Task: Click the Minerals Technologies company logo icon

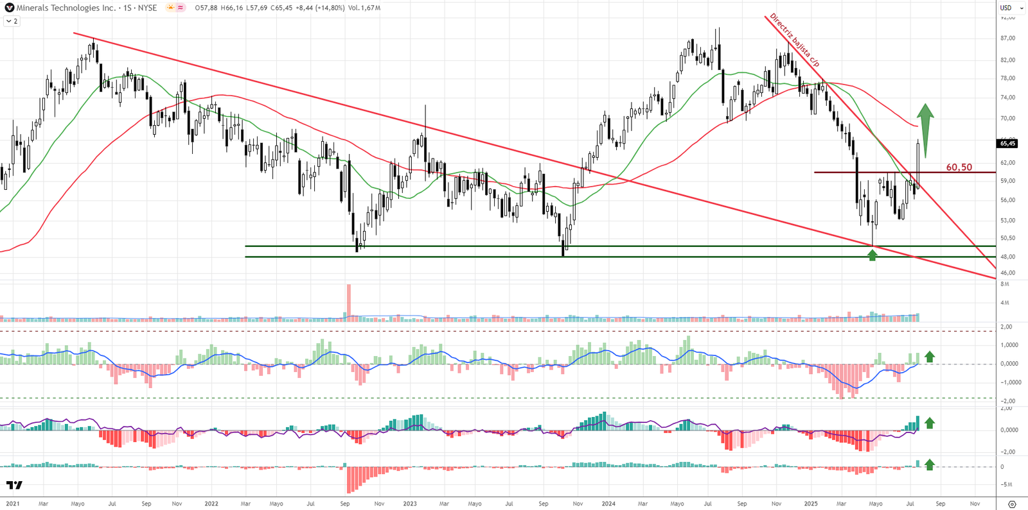Action: point(9,8)
